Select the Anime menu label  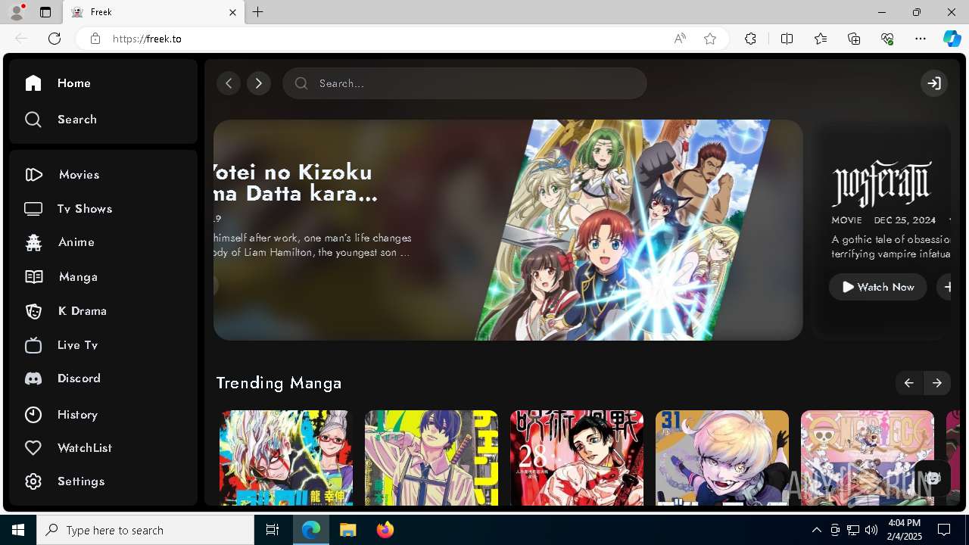(x=76, y=242)
